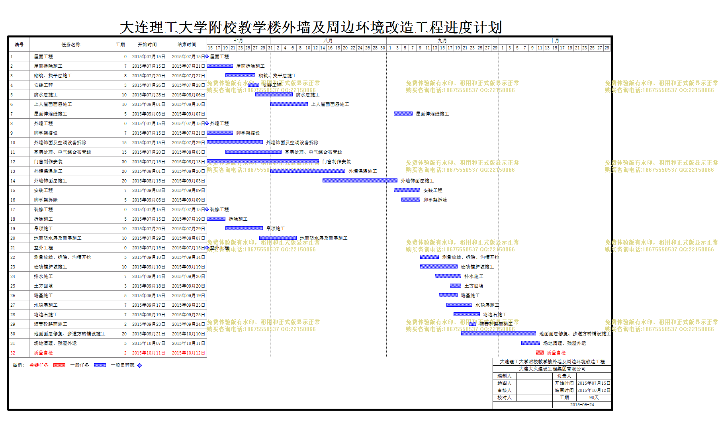Click the 开始时间 column header

(147, 45)
